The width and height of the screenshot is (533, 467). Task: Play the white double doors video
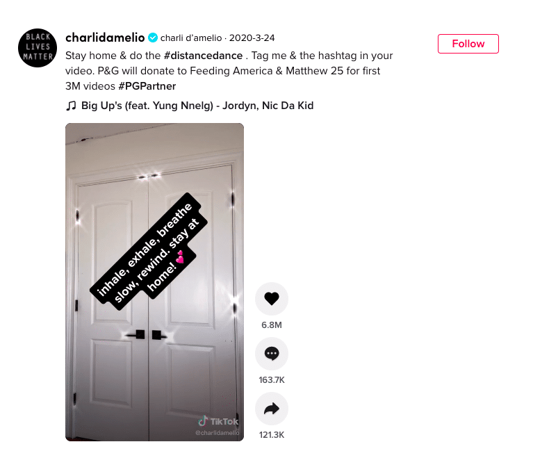click(x=155, y=282)
